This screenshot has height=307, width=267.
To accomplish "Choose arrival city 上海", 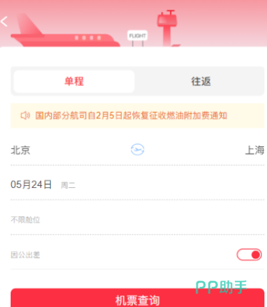I will tap(254, 150).
